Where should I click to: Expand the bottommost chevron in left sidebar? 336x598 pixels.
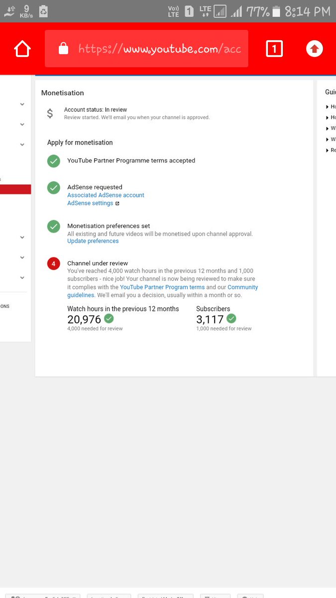[22, 278]
